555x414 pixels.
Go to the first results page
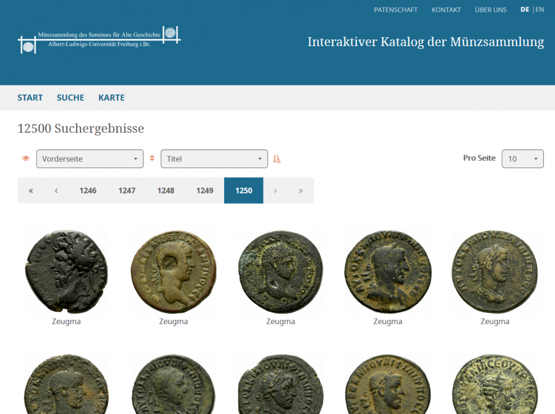coord(31,191)
